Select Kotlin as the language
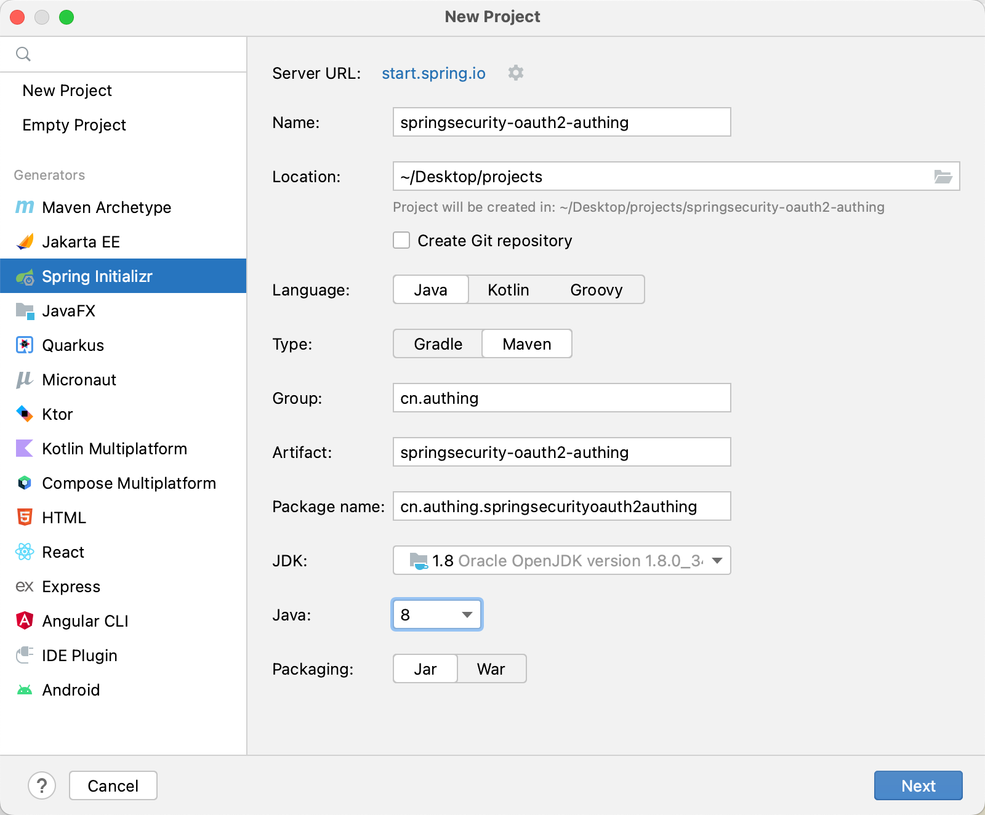This screenshot has width=985, height=815. (508, 289)
